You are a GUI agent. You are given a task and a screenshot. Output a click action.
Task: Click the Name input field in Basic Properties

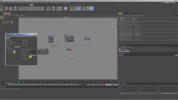(x=33, y=54)
